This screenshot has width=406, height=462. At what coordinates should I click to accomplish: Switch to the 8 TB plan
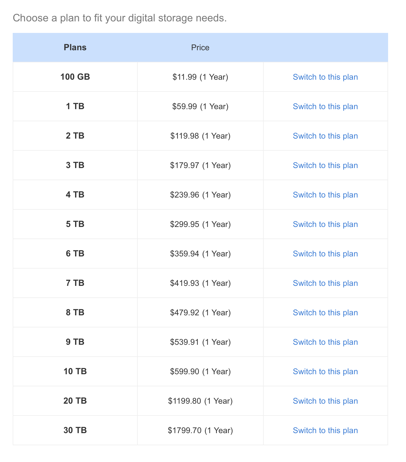coord(325,313)
